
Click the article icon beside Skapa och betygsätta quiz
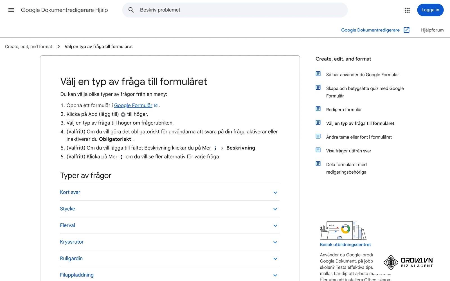coord(318,88)
